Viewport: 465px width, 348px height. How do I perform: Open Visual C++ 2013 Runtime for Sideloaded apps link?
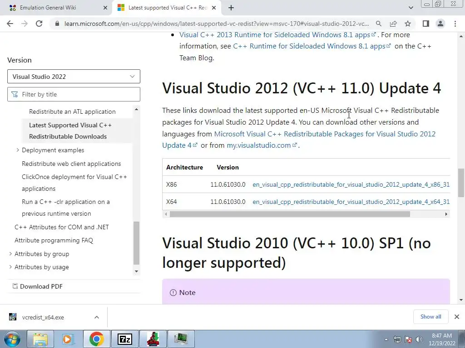tap(277, 35)
